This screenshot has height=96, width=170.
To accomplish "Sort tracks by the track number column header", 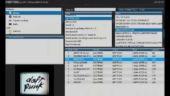I will point(69,50).
